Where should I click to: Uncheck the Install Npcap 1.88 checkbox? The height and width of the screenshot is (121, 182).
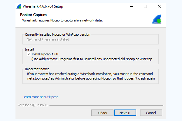(x=29, y=54)
